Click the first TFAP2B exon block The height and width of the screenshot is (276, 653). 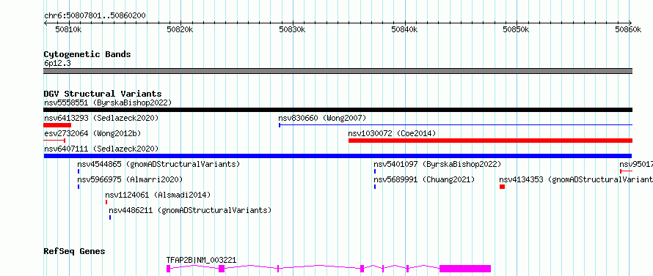point(168,269)
